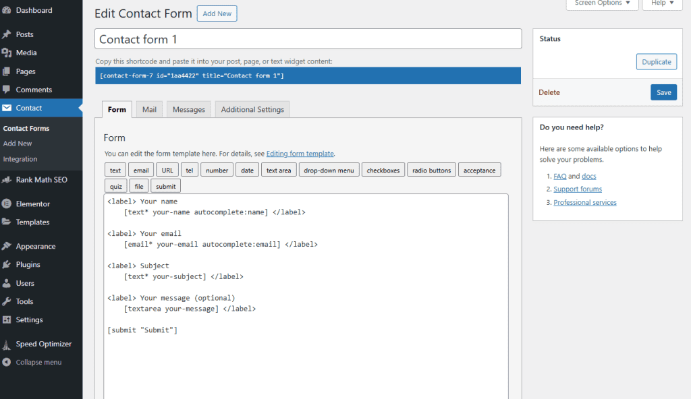691x399 pixels.
Task: Click Add New button beside page title
Action: click(x=217, y=13)
